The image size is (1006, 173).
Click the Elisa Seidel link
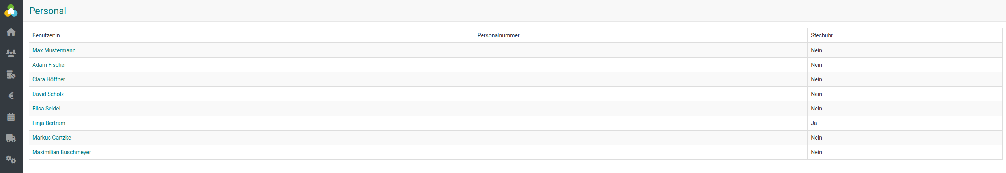click(46, 109)
